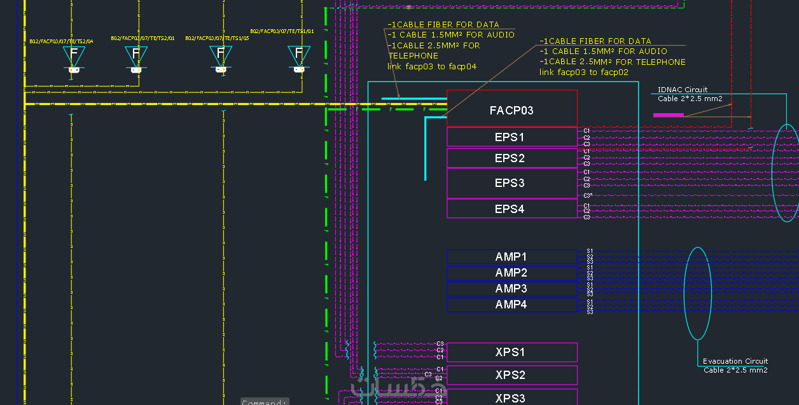Viewport: 799px width, 405px height.
Task: Pick the F device symbol labeled TS1/01
Action: (299, 57)
